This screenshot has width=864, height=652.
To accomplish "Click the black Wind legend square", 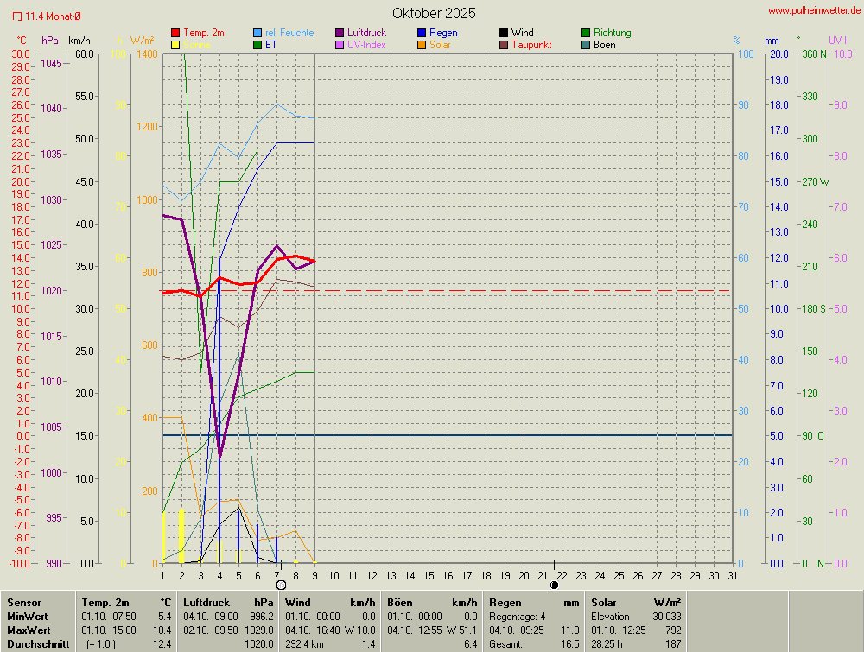I will click(x=504, y=33).
